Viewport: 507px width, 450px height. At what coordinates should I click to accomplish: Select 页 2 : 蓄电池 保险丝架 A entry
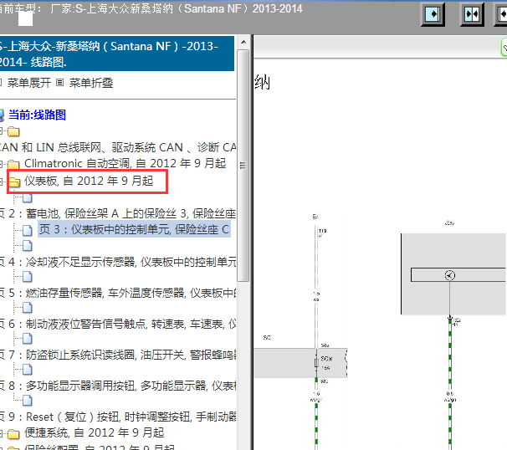tap(118, 213)
